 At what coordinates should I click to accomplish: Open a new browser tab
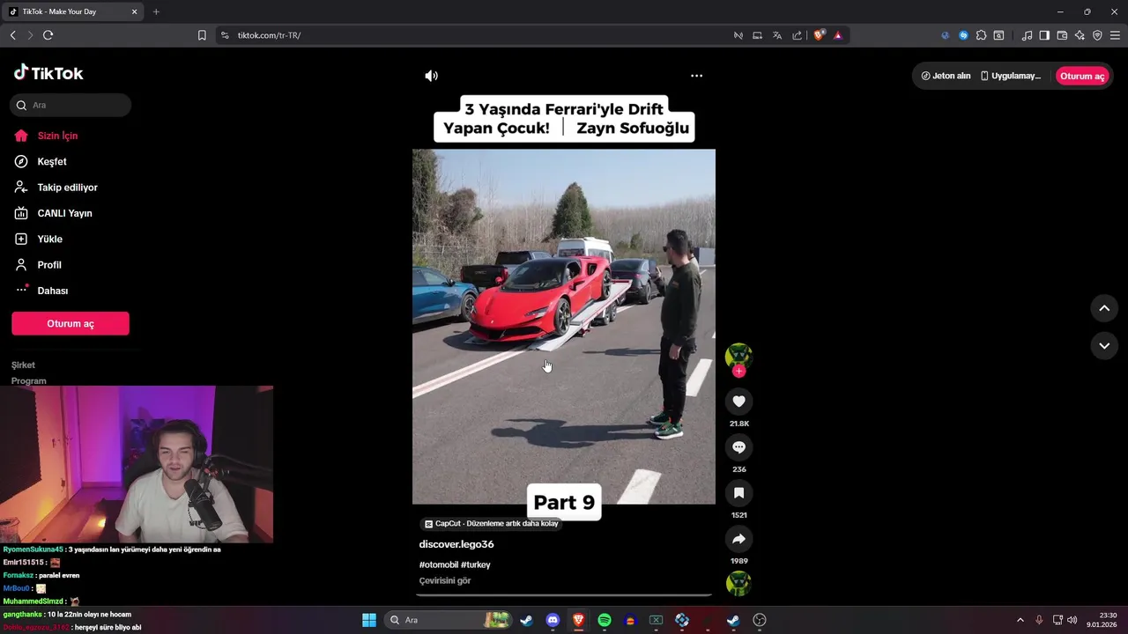click(156, 11)
